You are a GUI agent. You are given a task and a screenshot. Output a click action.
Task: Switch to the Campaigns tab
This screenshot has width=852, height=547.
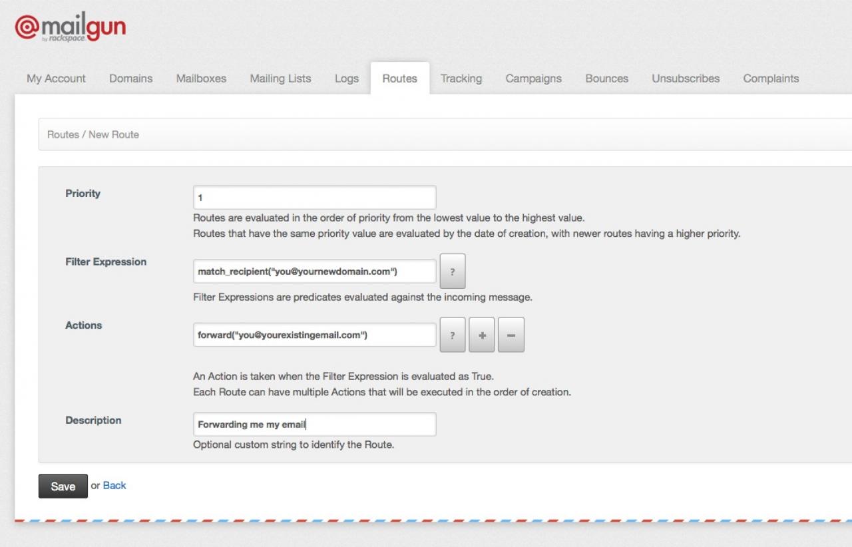533,79
